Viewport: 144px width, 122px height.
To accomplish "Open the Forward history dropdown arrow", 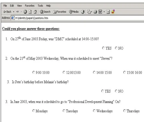I will click(x=21, y=12).
